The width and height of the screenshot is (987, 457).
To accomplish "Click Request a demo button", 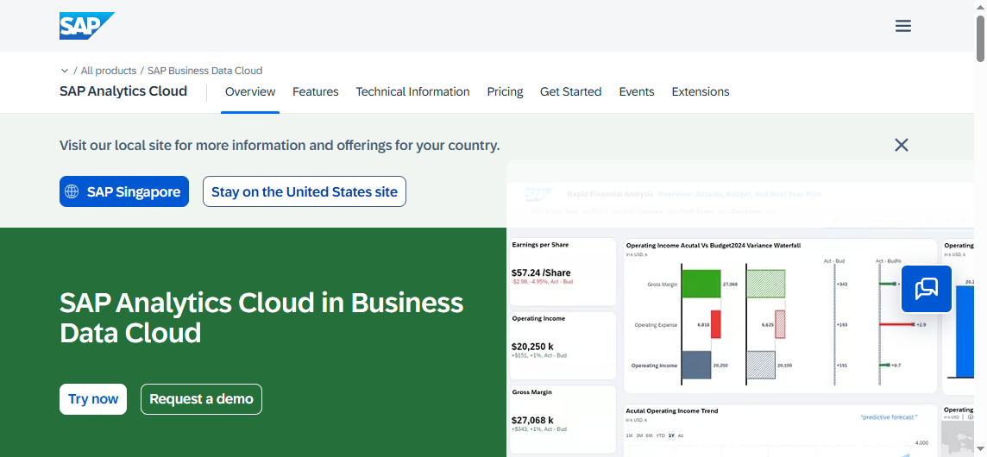I will click(x=201, y=399).
